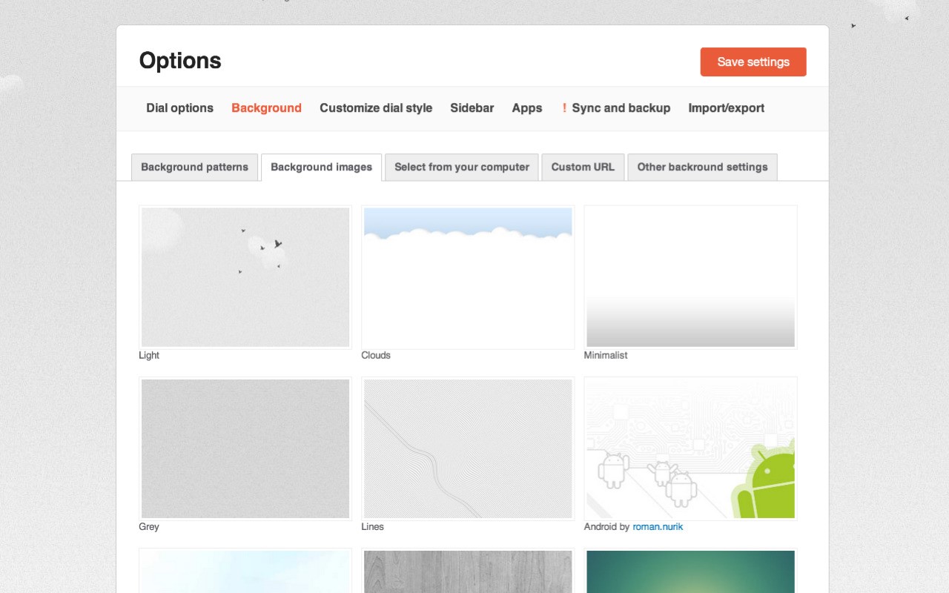
Task: Choose the Grey background thumbnail
Action: pos(245,448)
